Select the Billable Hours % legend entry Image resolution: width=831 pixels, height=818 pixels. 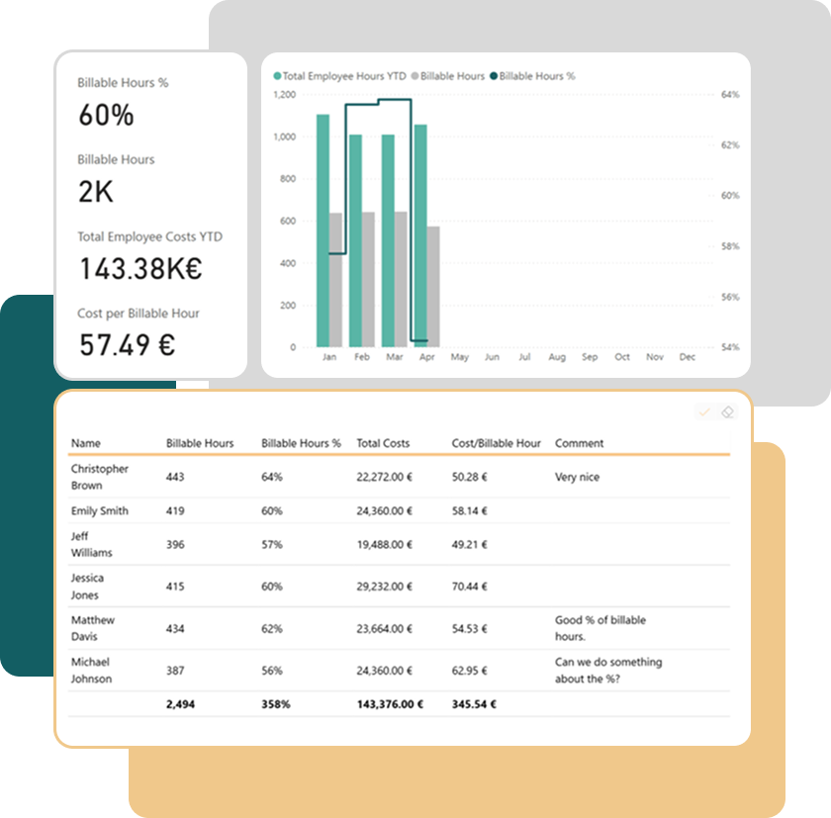click(x=534, y=76)
